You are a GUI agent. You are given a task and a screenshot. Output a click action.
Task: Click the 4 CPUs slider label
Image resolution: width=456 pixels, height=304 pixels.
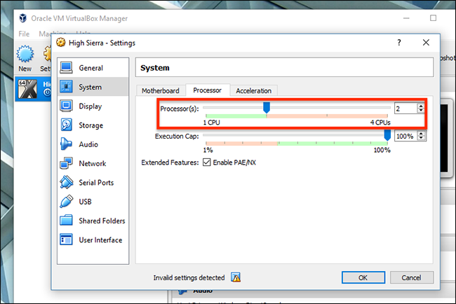pos(380,123)
